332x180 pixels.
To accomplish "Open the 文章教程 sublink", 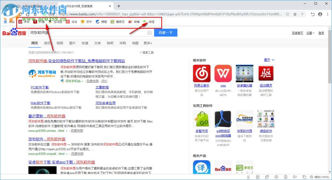I will 102,87.
